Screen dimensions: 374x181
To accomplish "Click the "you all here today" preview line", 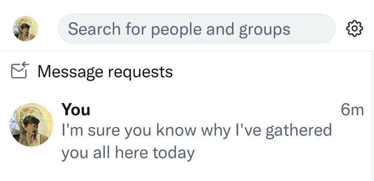I will tap(128, 152).
